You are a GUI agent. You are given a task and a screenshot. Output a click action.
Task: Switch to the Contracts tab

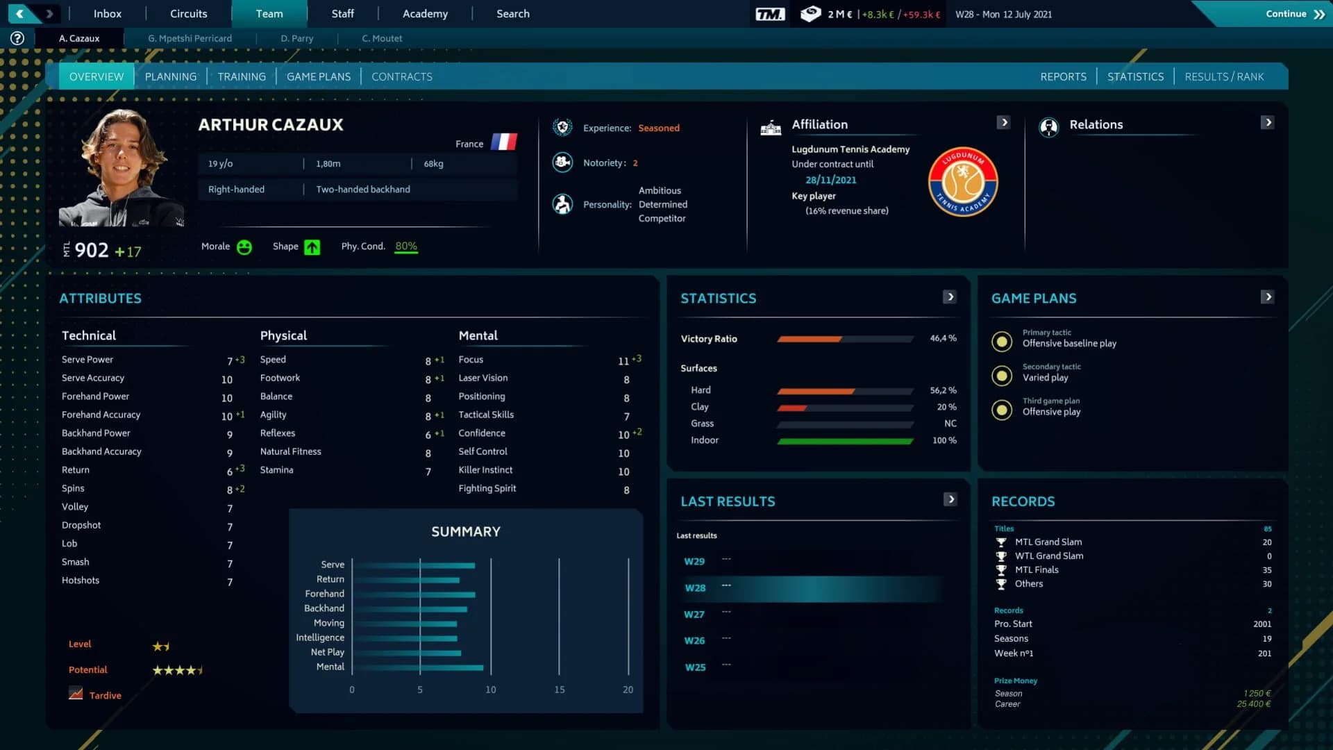(401, 76)
